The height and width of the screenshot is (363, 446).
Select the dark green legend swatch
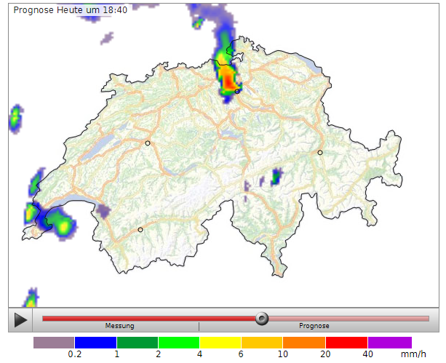pos(137,342)
